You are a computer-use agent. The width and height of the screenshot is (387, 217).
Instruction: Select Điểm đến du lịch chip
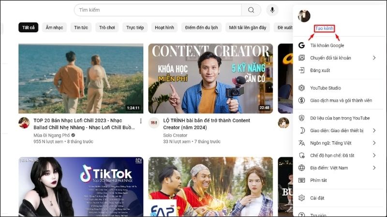pyautogui.click(x=201, y=27)
